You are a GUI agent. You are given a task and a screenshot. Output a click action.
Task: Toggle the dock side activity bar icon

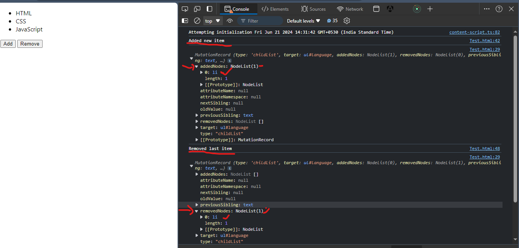pos(209,9)
